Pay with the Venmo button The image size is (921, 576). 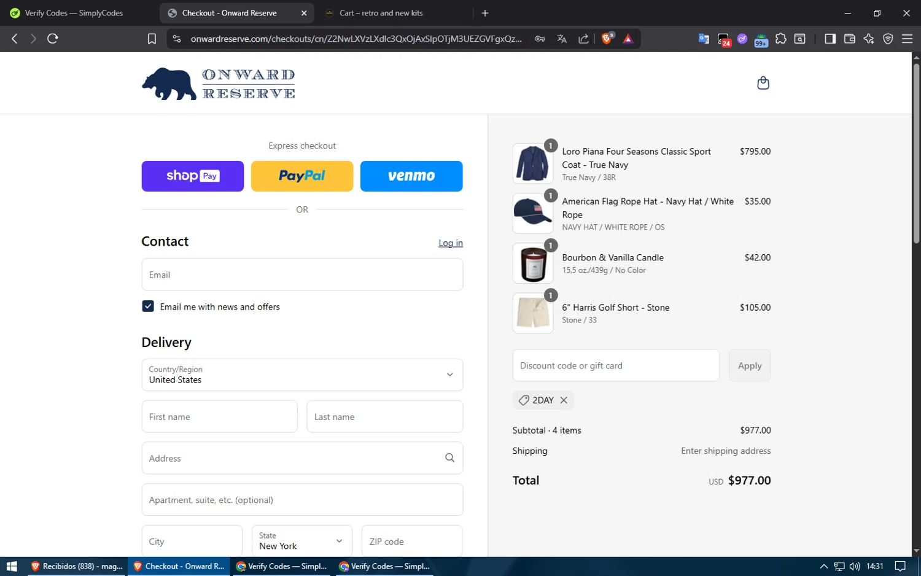click(411, 176)
